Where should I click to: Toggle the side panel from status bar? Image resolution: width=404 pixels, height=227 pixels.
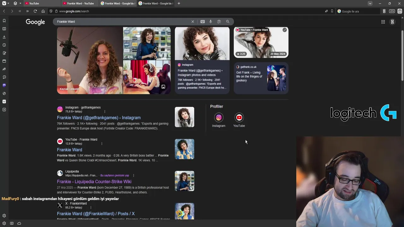12,223
